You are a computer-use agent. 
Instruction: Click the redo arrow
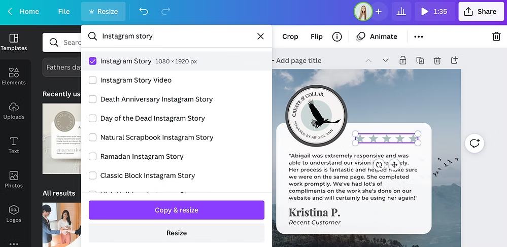point(165,12)
